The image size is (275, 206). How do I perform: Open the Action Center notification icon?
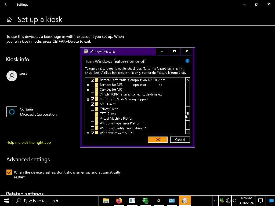point(260,201)
